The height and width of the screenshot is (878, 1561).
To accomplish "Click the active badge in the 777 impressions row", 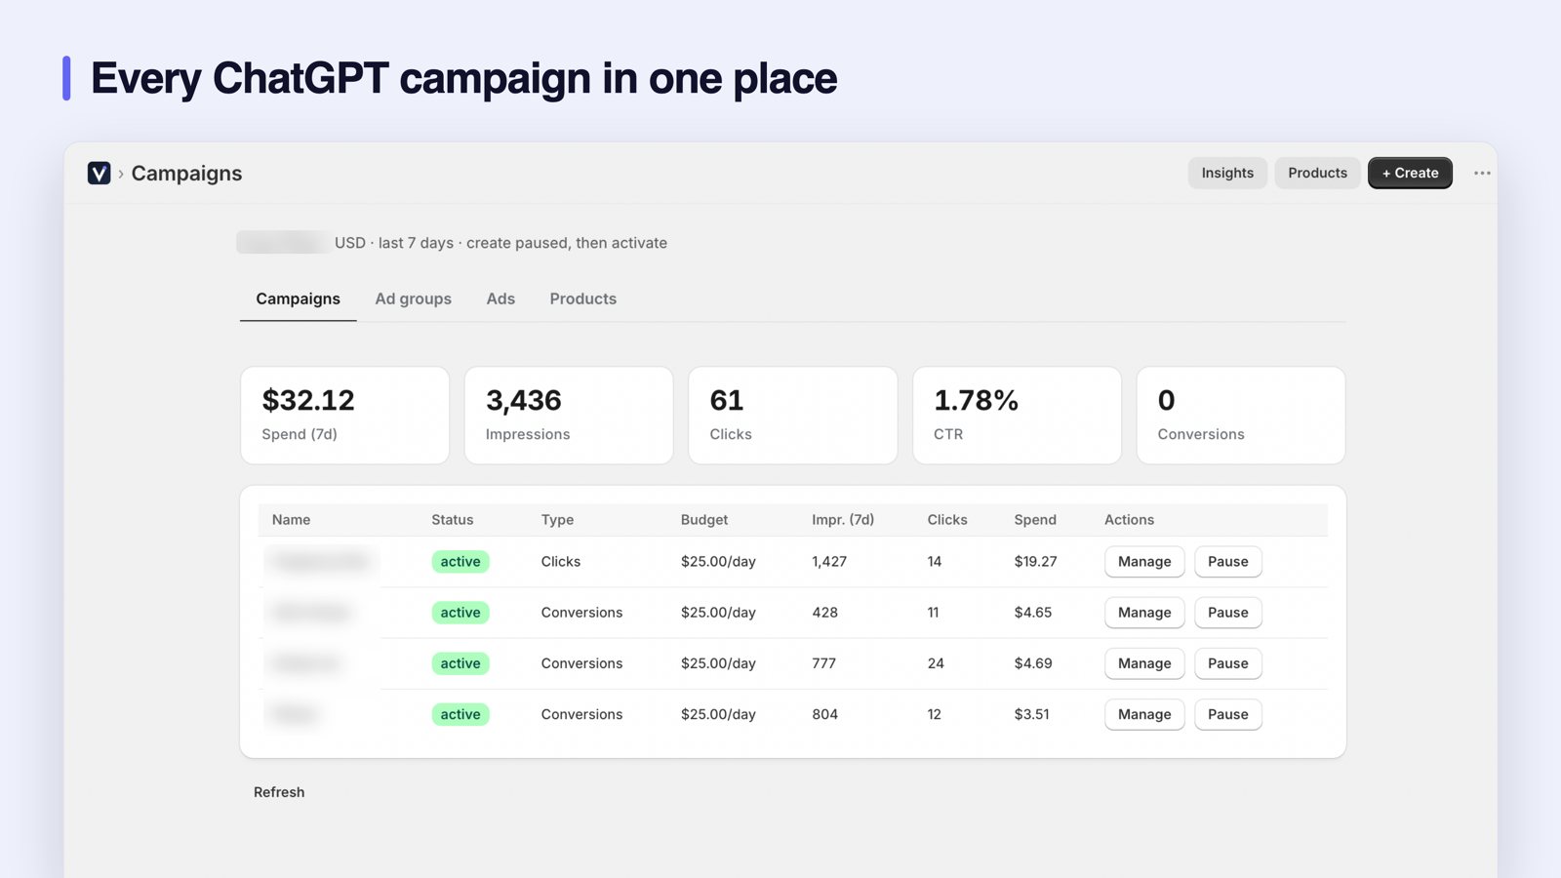I will pos(460,663).
